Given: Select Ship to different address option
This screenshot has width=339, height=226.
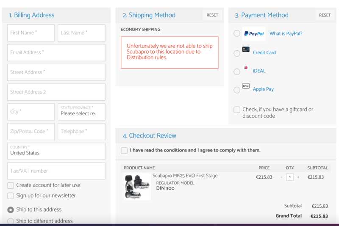Looking at the screenshot, I should pyautogui.click(x=11, y=221).
